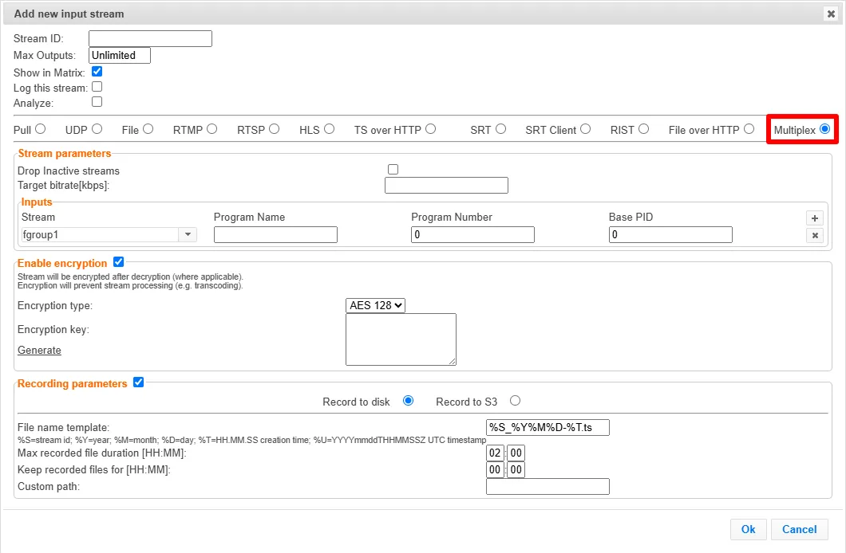The image size is (846, 553).
Task: Select Multiplex input type
Action: point(825,129)
